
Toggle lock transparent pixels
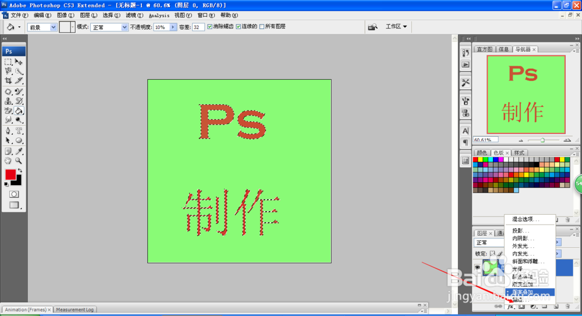point(492,254)
